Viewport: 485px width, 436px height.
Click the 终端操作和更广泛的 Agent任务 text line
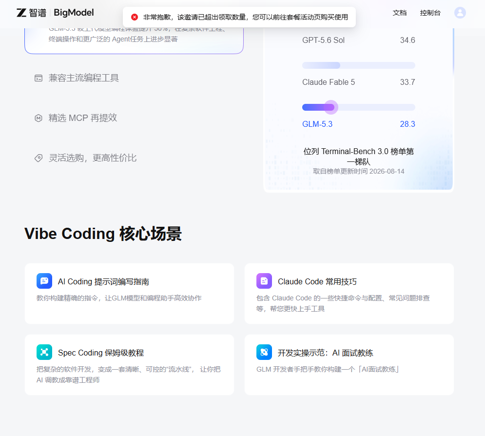113,39
